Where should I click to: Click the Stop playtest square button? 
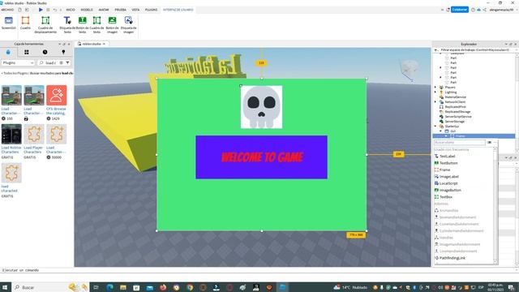click(48, 10)
